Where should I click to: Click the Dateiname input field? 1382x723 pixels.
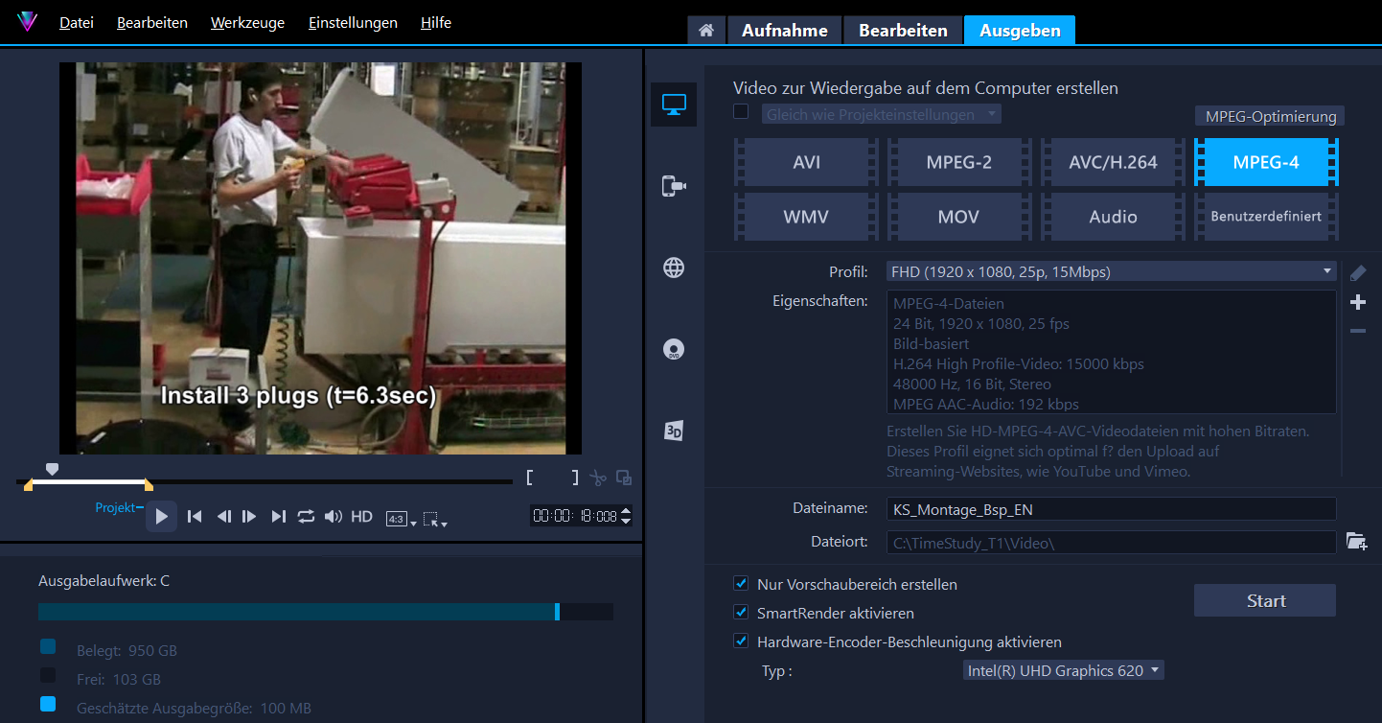pyautogui.click(x=1111, y=509)
